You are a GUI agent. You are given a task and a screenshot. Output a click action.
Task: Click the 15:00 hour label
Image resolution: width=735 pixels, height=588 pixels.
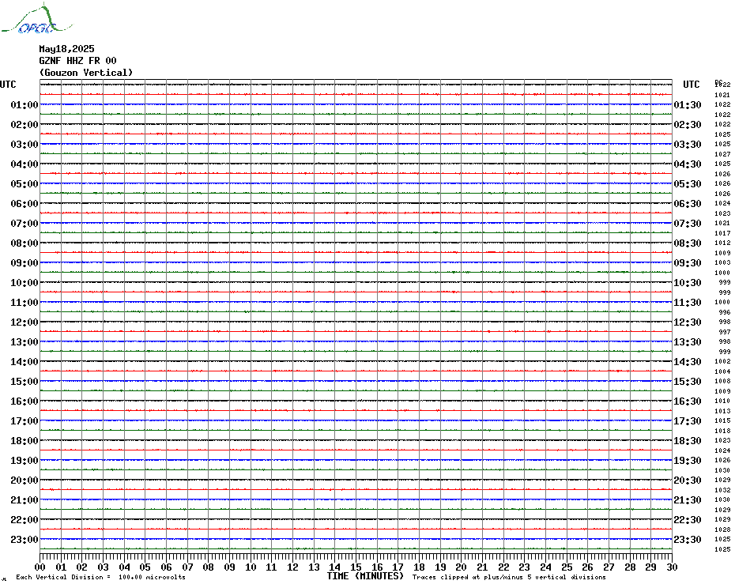click(x=24, y=381)
